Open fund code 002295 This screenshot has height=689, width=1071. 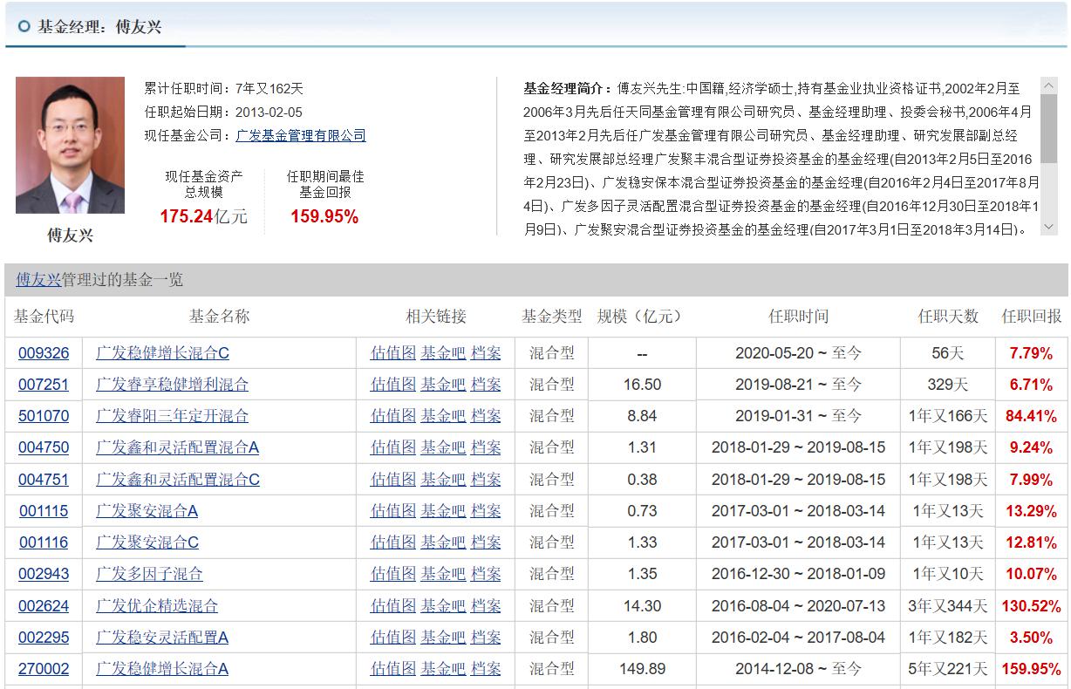pos(44,638)
